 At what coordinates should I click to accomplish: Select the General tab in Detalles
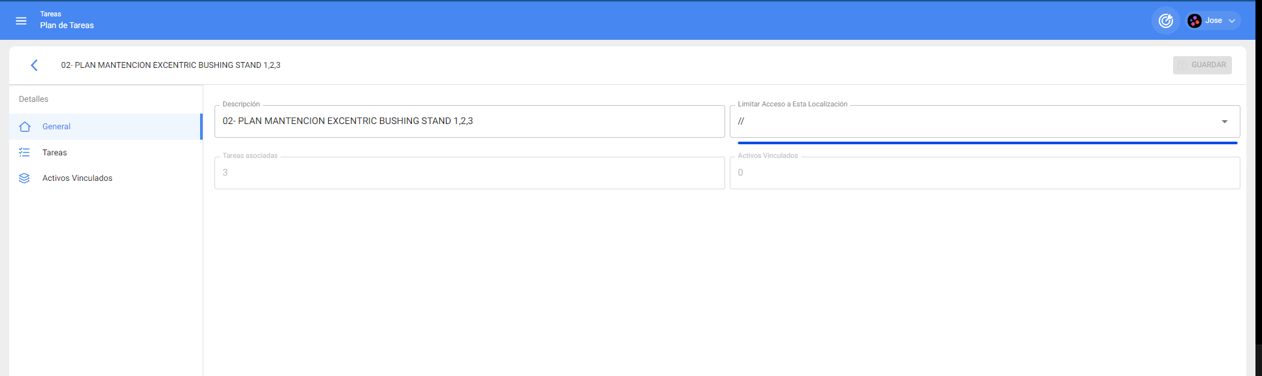[56, 127]
